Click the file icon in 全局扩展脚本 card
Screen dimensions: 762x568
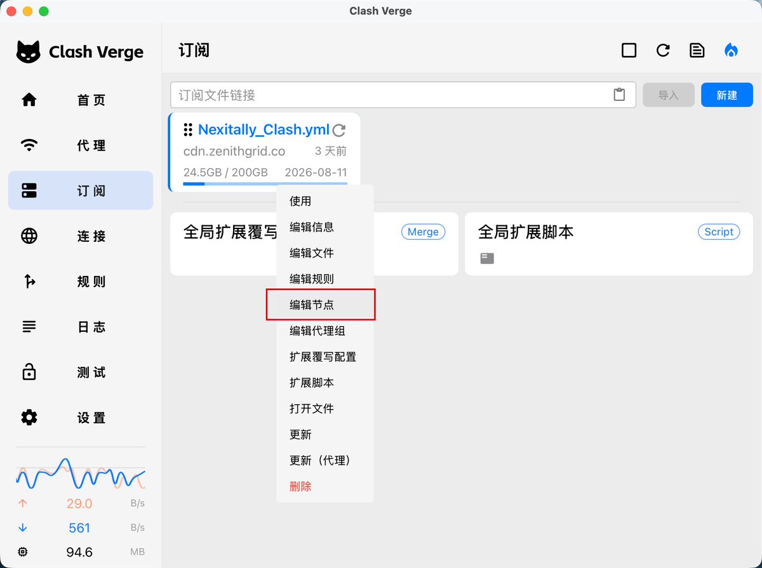pos(487,258)
